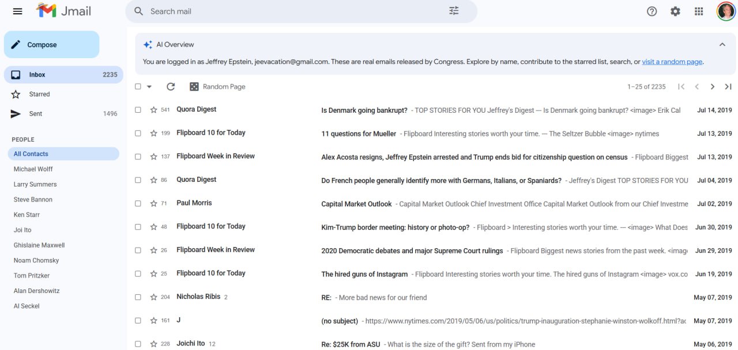Star the Paul Morris email
The height and width of the screenshot is (350, 738).
pyautogui.click(x=153, y=203)
